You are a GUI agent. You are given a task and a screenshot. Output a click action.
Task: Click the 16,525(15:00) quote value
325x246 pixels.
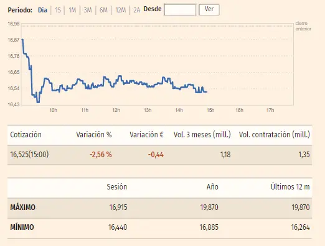[x=29, y=155]
